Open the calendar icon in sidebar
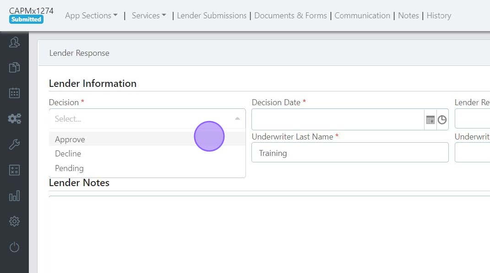 (14, 93)
